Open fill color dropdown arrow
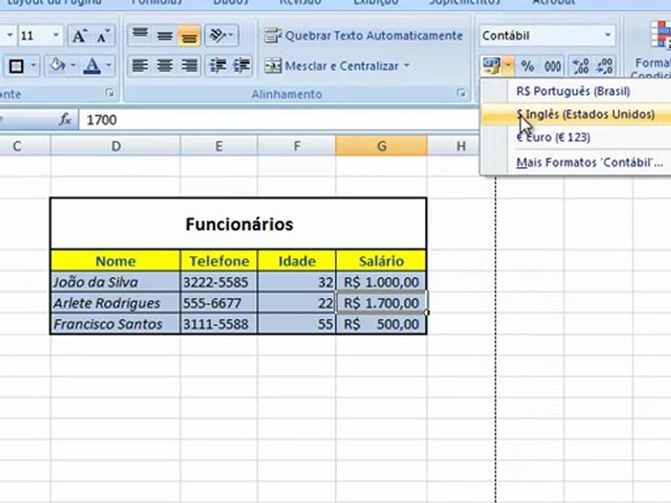The height and width of the screenshot is (503, 671). (x=73, y=66)
